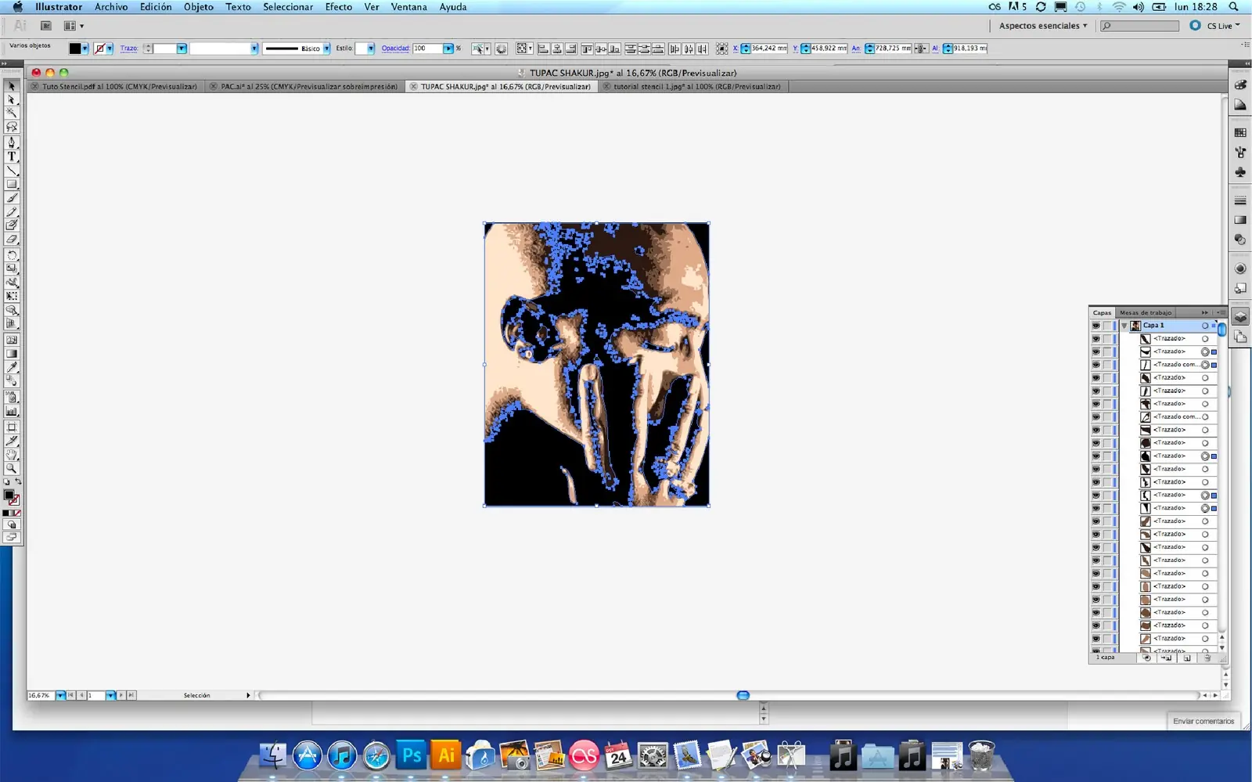This screenshot has width=1252, height=782.
Task: Go to Adobe Bridge via the Br icon
Action: coord(46,26)
